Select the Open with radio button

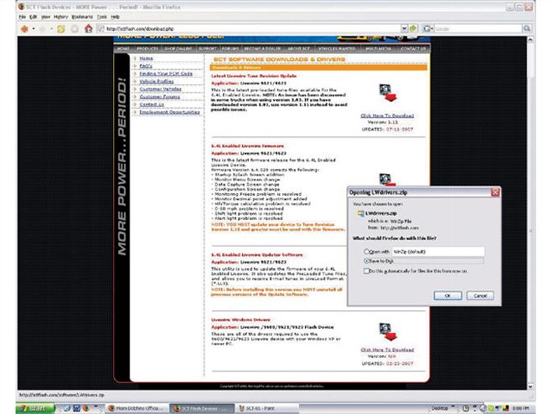(366, 252)
